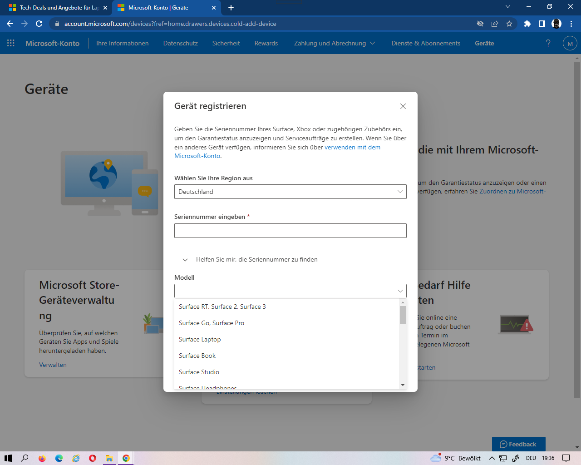Close the Gerät registrieren dialog

[403, 106]
